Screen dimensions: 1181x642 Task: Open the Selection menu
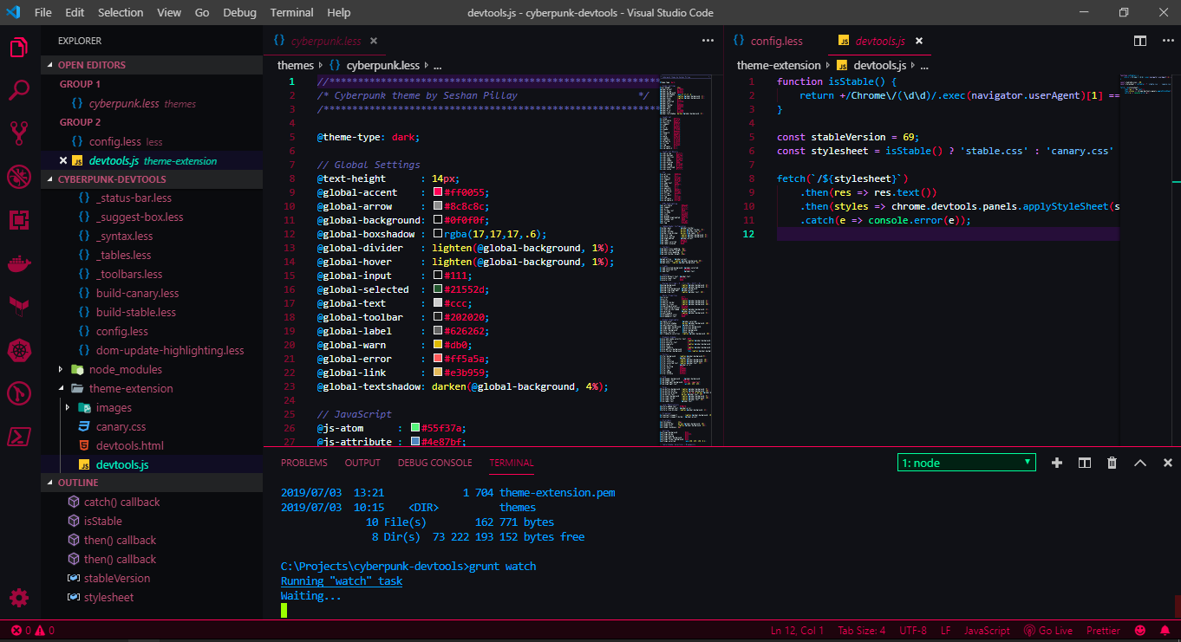(121, 12)
